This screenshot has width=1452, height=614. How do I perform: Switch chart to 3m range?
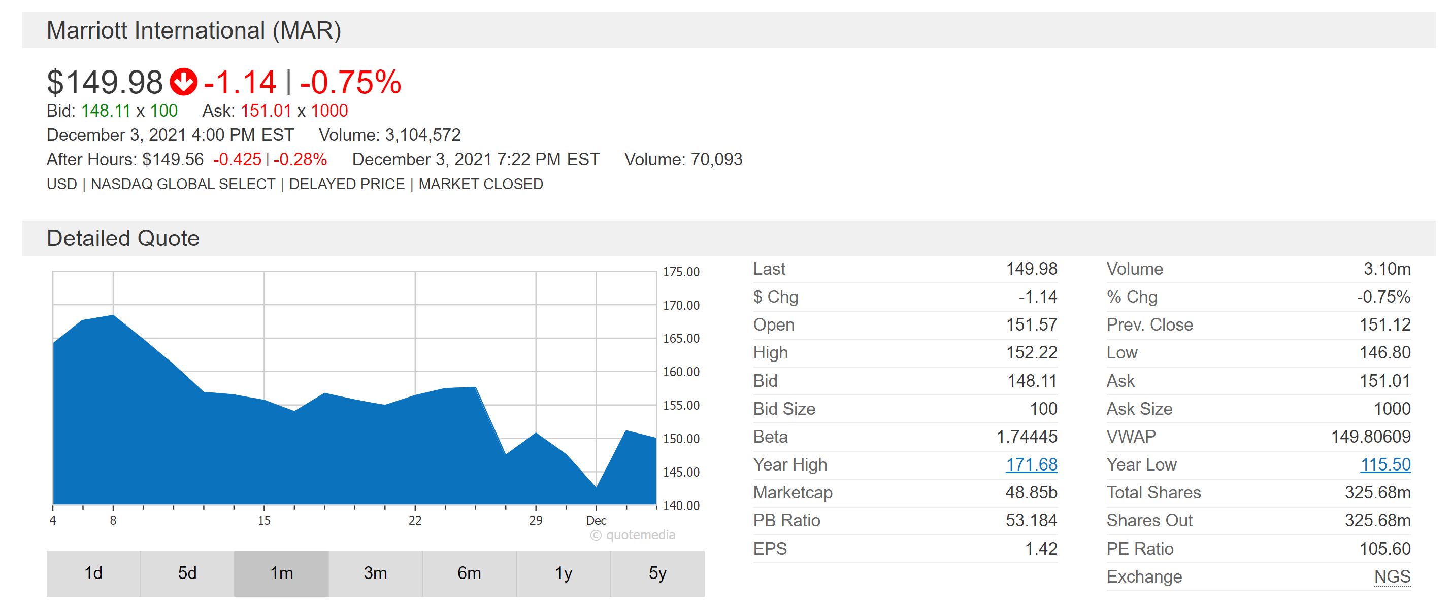(x=375, y=573)
